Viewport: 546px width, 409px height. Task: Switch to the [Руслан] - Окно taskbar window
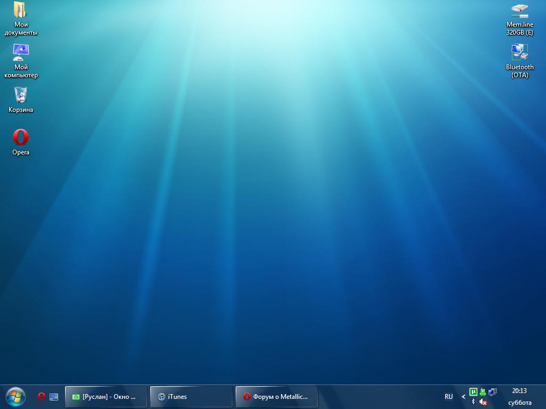point(106,397)
